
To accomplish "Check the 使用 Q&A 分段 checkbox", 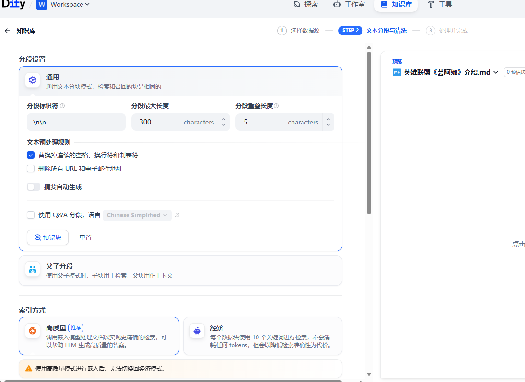I will pyautogui.click(x=31, y=215).
